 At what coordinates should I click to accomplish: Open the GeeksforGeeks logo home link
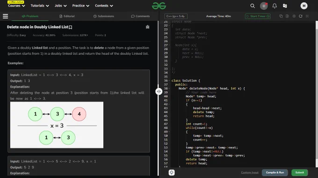pos(159,6)
